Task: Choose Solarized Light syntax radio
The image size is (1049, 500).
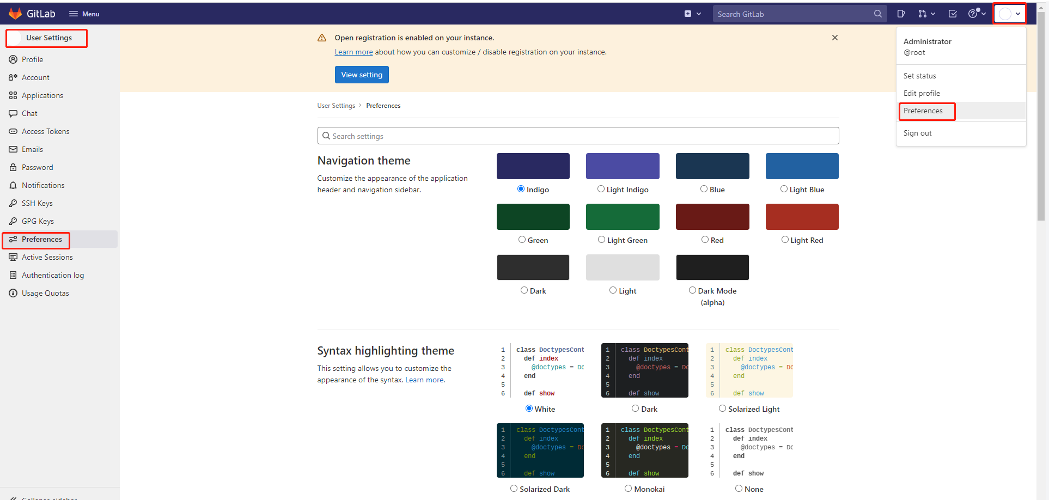Action: (x=722, y=408)
